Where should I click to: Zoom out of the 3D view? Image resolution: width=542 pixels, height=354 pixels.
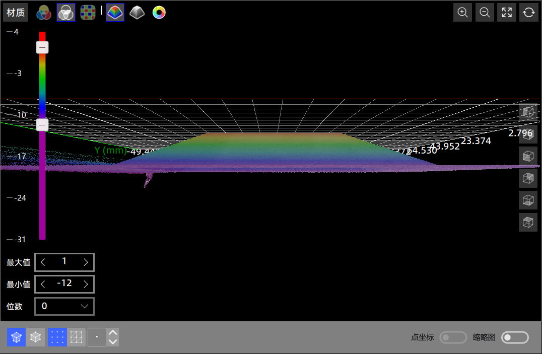[485, 13]
